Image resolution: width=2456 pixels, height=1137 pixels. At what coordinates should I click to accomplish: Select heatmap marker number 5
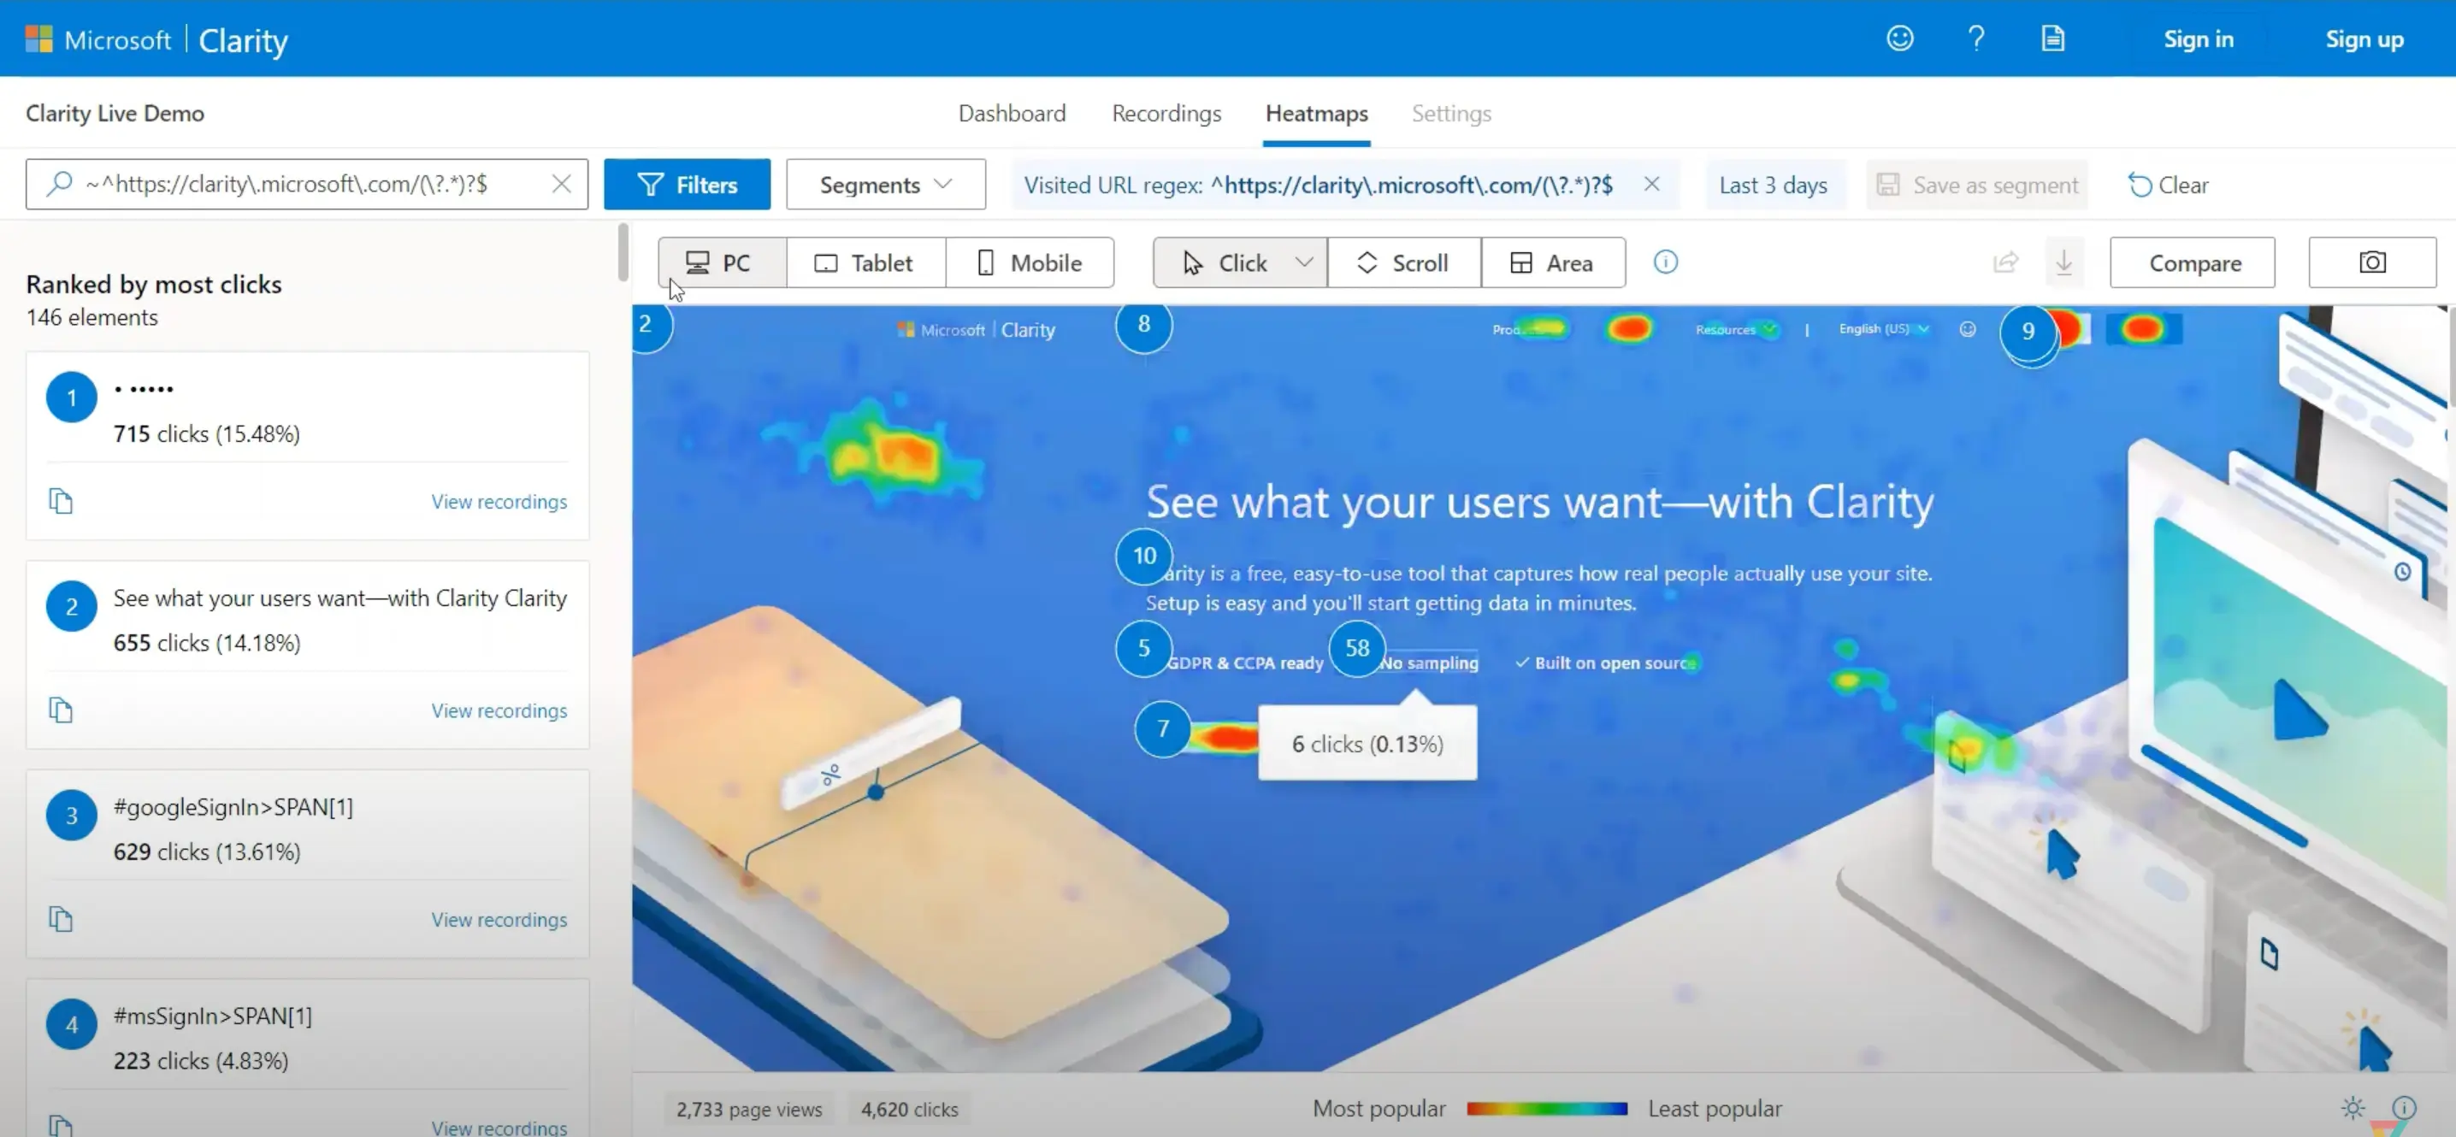[x=1143, y=648]
